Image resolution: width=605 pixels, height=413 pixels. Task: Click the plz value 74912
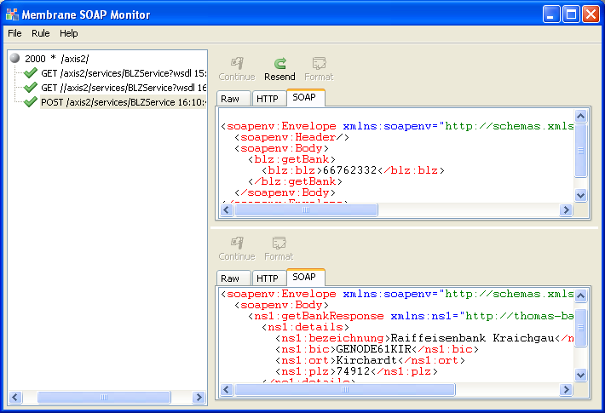tap(353, 371)
